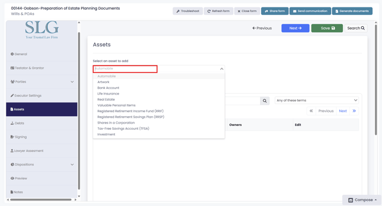Choose Tax-Free Savings Account (TFSA)
382x206 pixels.
[159, 129]
